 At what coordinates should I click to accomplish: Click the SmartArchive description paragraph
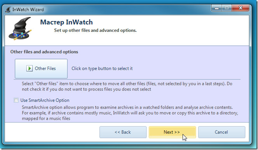click(x=130, y=113)
